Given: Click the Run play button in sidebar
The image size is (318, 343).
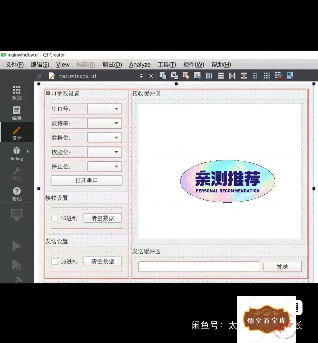Looking at the screenshot, I should 16,246.
